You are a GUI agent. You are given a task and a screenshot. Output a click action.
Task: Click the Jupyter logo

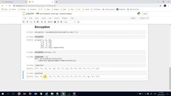[x=28, y=14]
